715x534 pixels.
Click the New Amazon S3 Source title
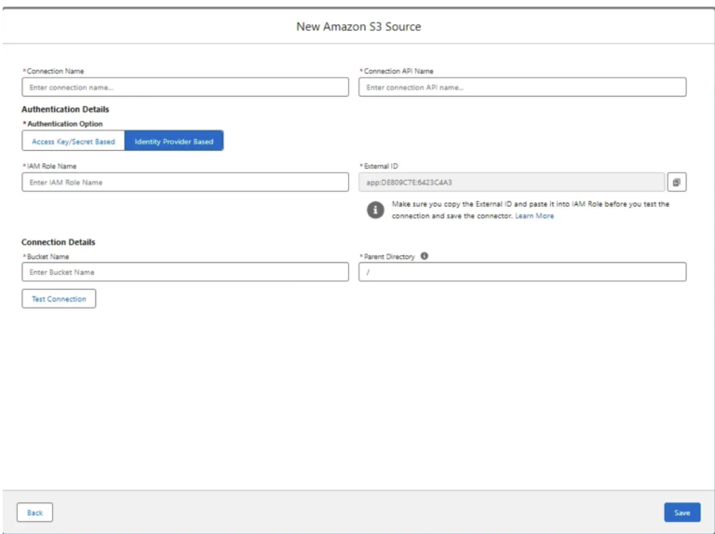(358, 26)
